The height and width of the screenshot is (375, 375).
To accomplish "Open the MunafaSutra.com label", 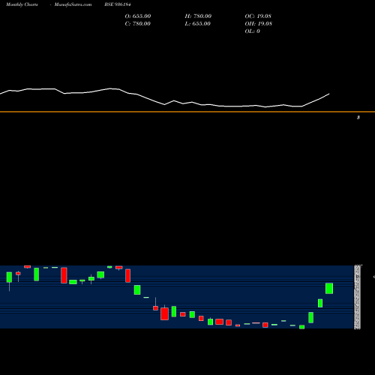I will [73, 4].
